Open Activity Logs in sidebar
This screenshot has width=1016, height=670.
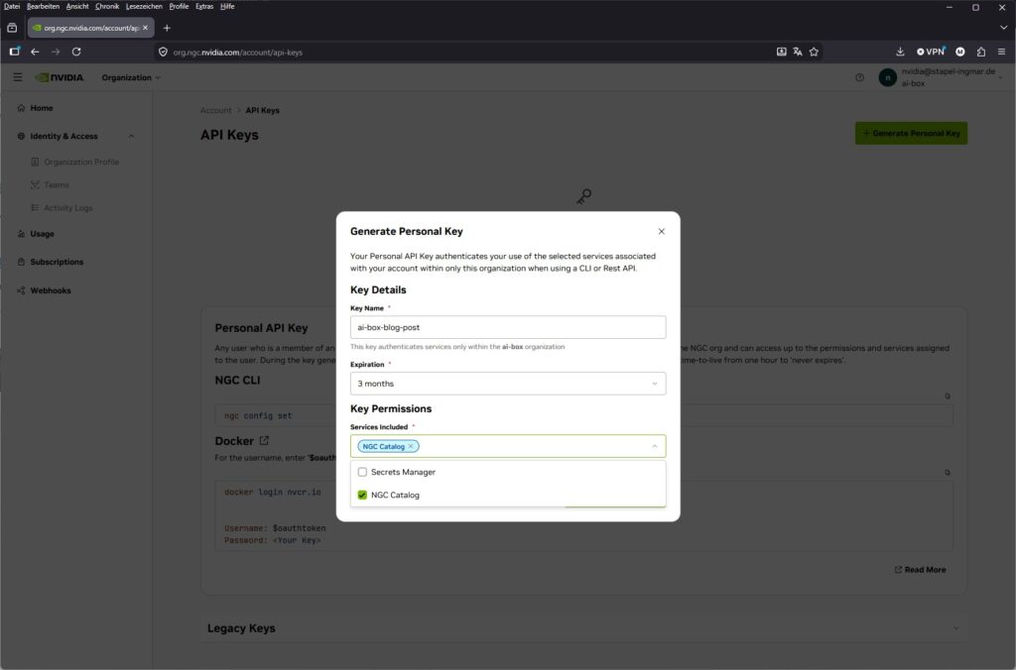67,208
